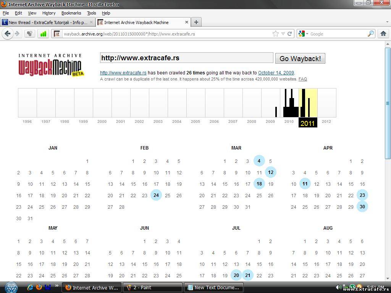This screenshot has height=293, width=391.
Task: Close the ExtraCafe Tutorijali tab
Action: (91, 22)
